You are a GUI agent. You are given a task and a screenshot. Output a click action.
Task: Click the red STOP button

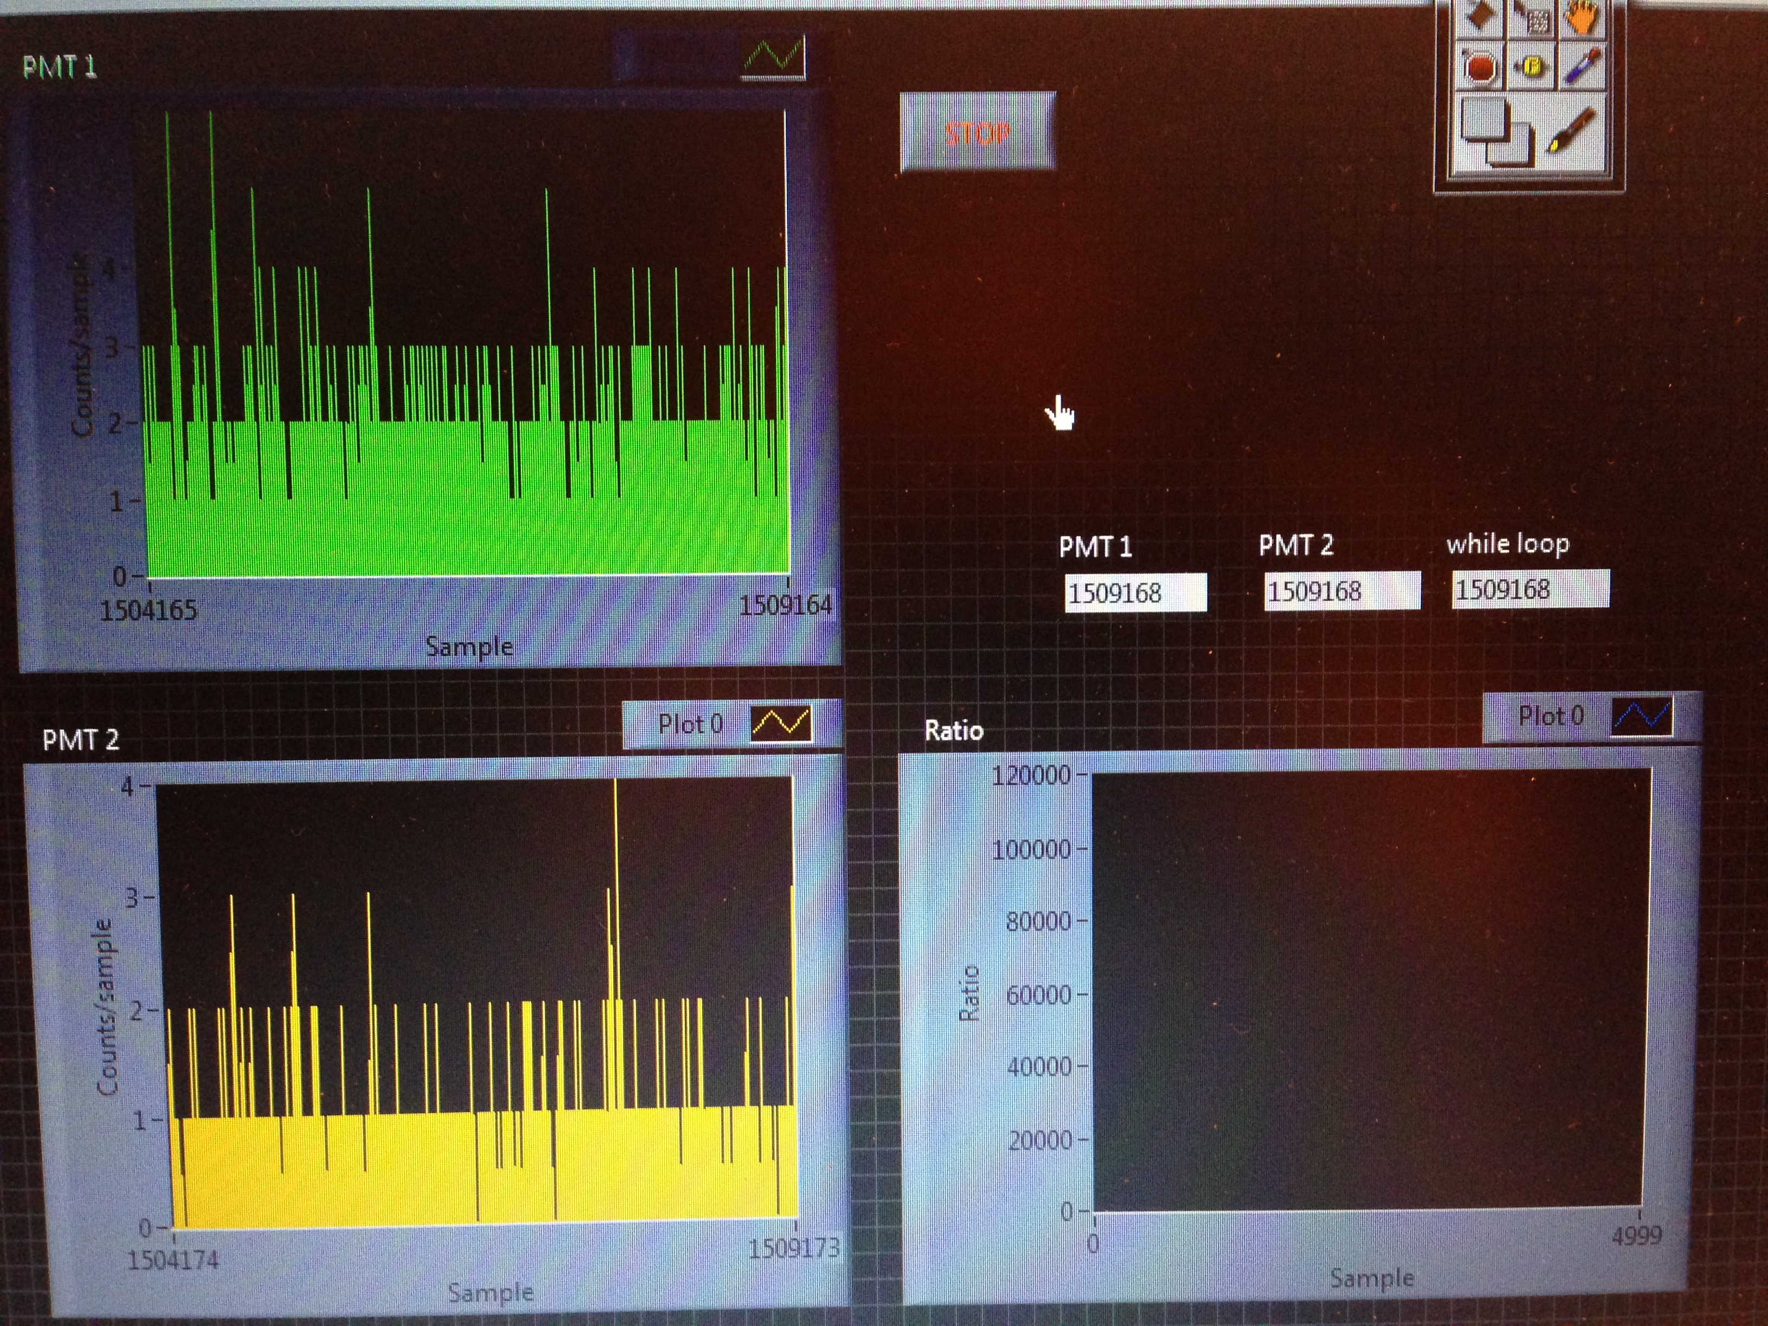click(x=978, y=133)
